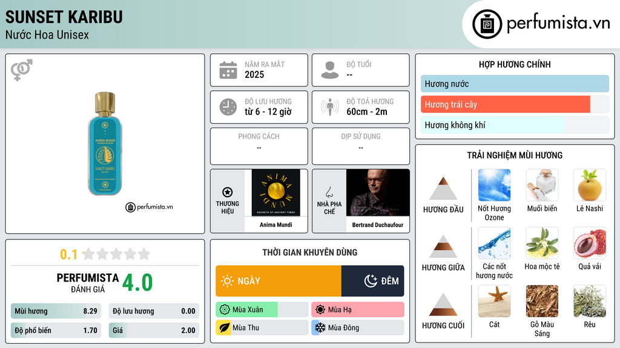Click the Trải nghiệm mùi hương heading
This screenshot has height=348, width=620.
[x=515, y=155]
